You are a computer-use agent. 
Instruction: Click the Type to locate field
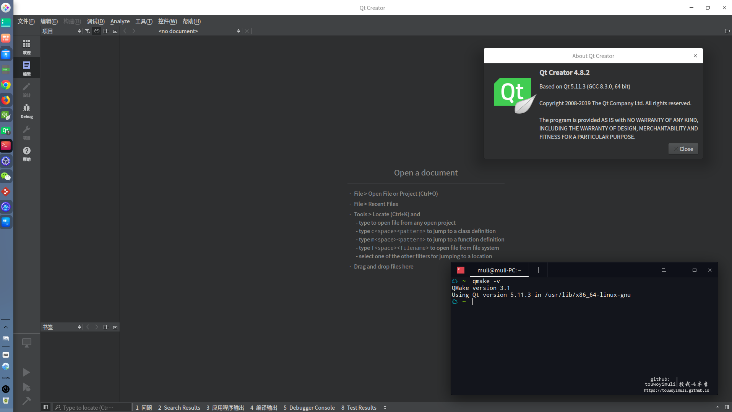coord(92,407)
